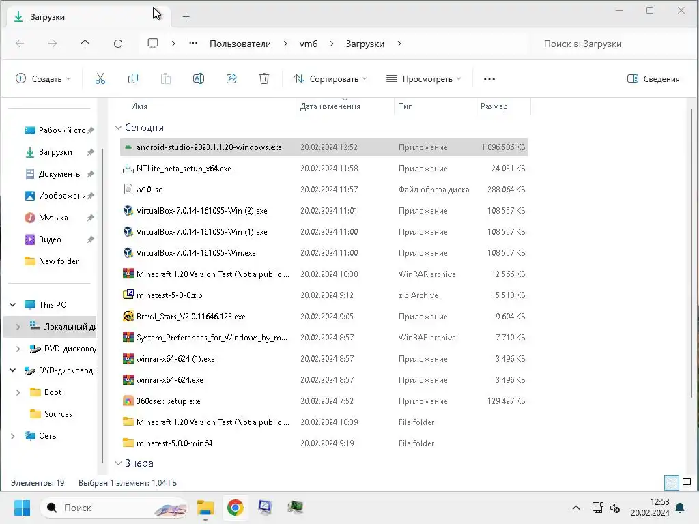699x524 pixels.
Task: Launch Google Chrome from taskbar
Action: tap(235, 508)
